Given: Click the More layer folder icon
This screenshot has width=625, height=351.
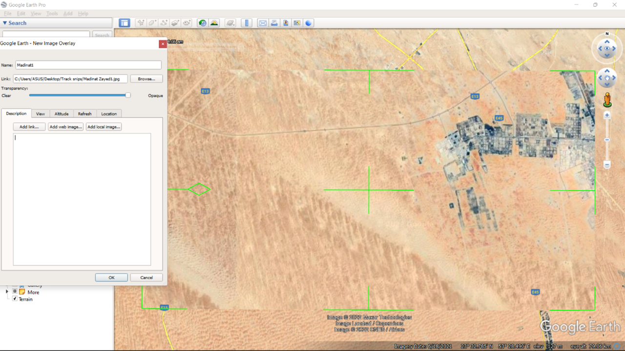Looking at the screenshot, I should click(x=22, y=292).
